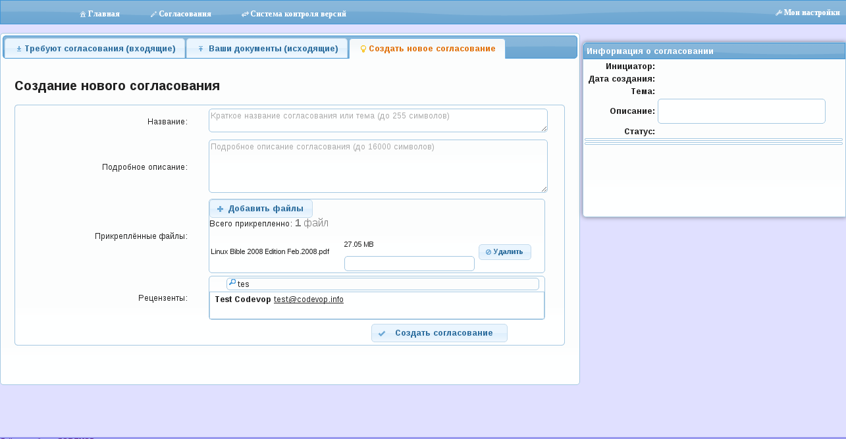
Task: Open the Главная home menu item
Action: pos(99,14)
